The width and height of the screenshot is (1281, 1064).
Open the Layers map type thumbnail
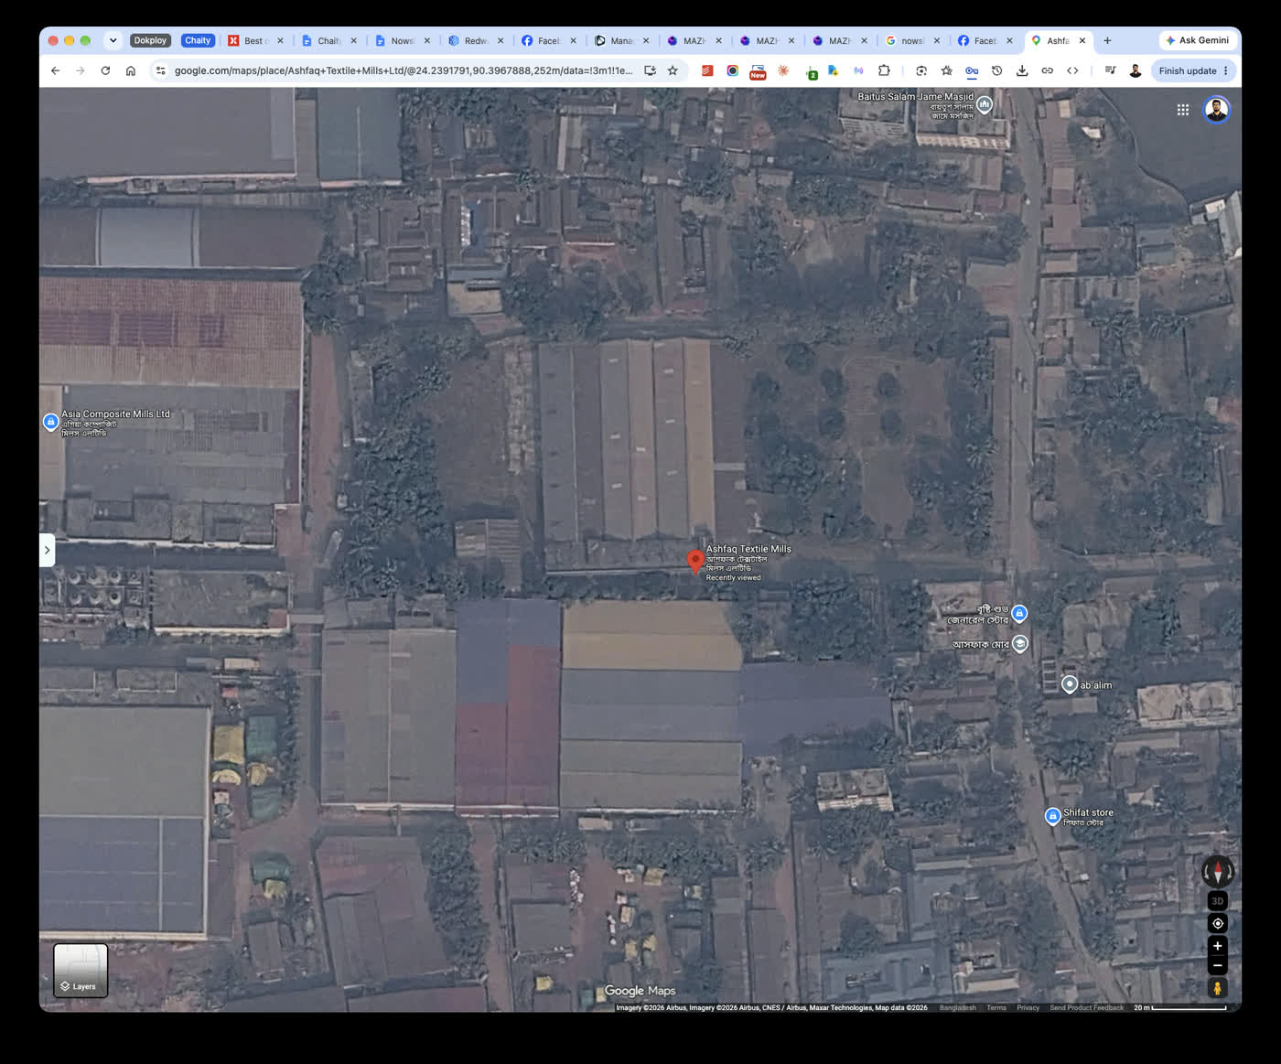[x=81, y=970]
